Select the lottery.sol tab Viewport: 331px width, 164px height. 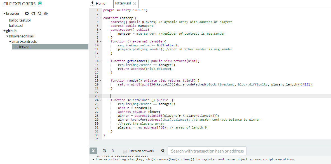(x=123, y=4)
